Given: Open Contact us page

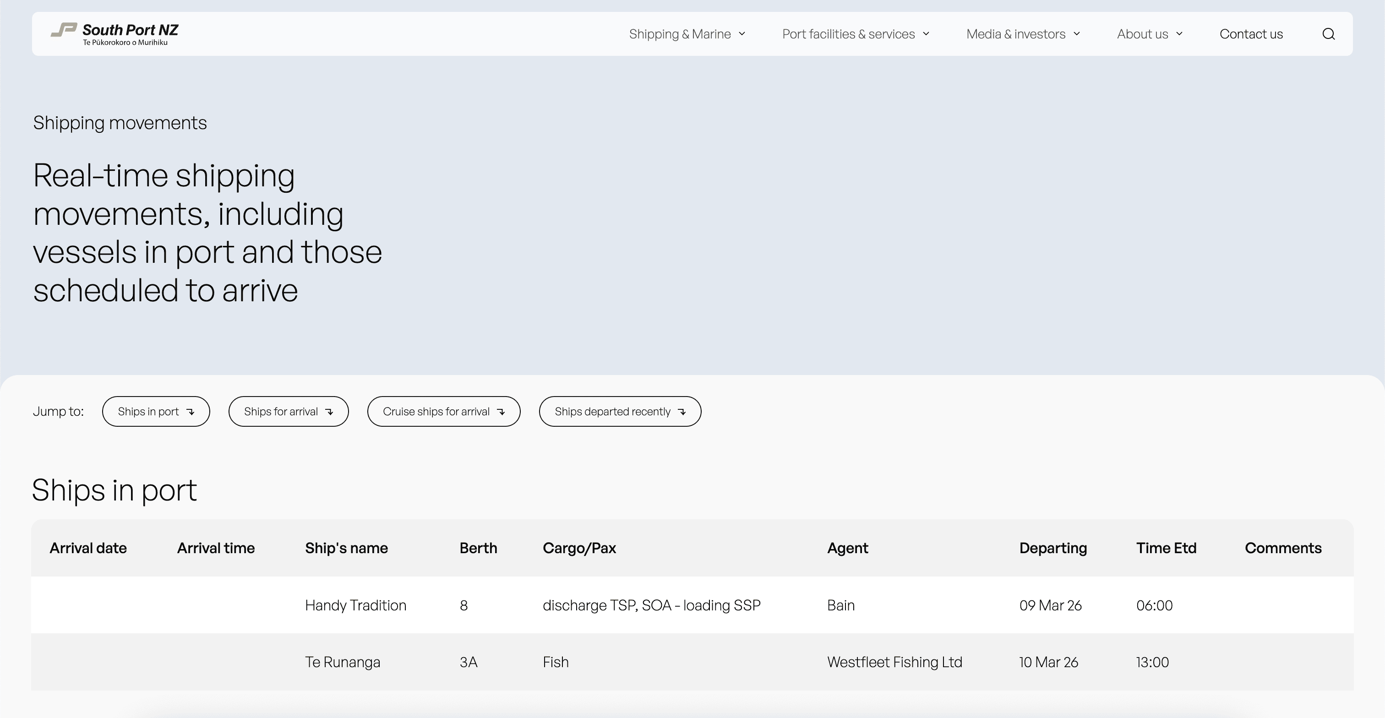Looking at the screenshot, I should pos(1251,34).
